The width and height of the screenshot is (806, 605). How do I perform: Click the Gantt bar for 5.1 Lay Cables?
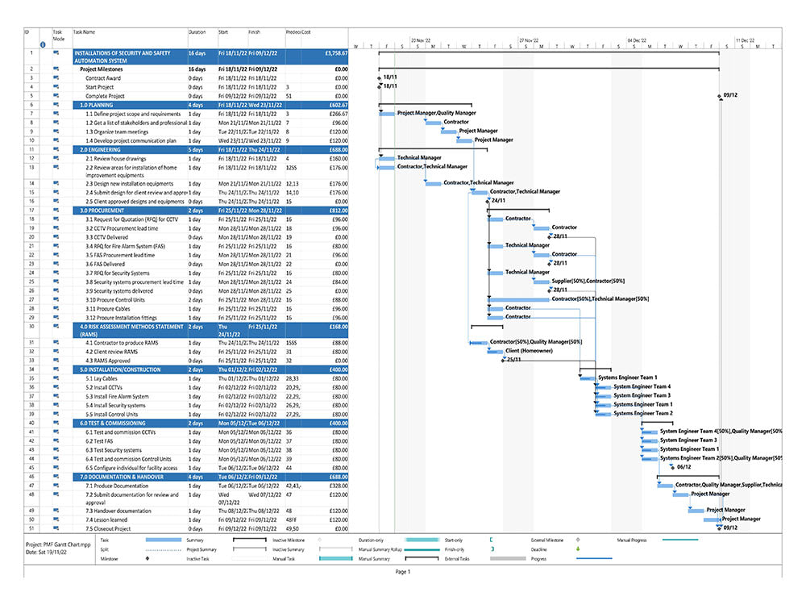[x=584, y=378]
